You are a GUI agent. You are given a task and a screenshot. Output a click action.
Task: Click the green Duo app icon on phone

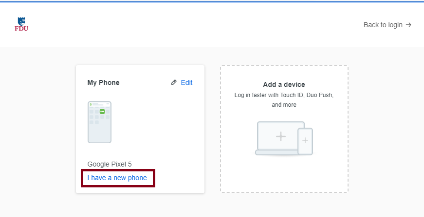click(102, 112)
